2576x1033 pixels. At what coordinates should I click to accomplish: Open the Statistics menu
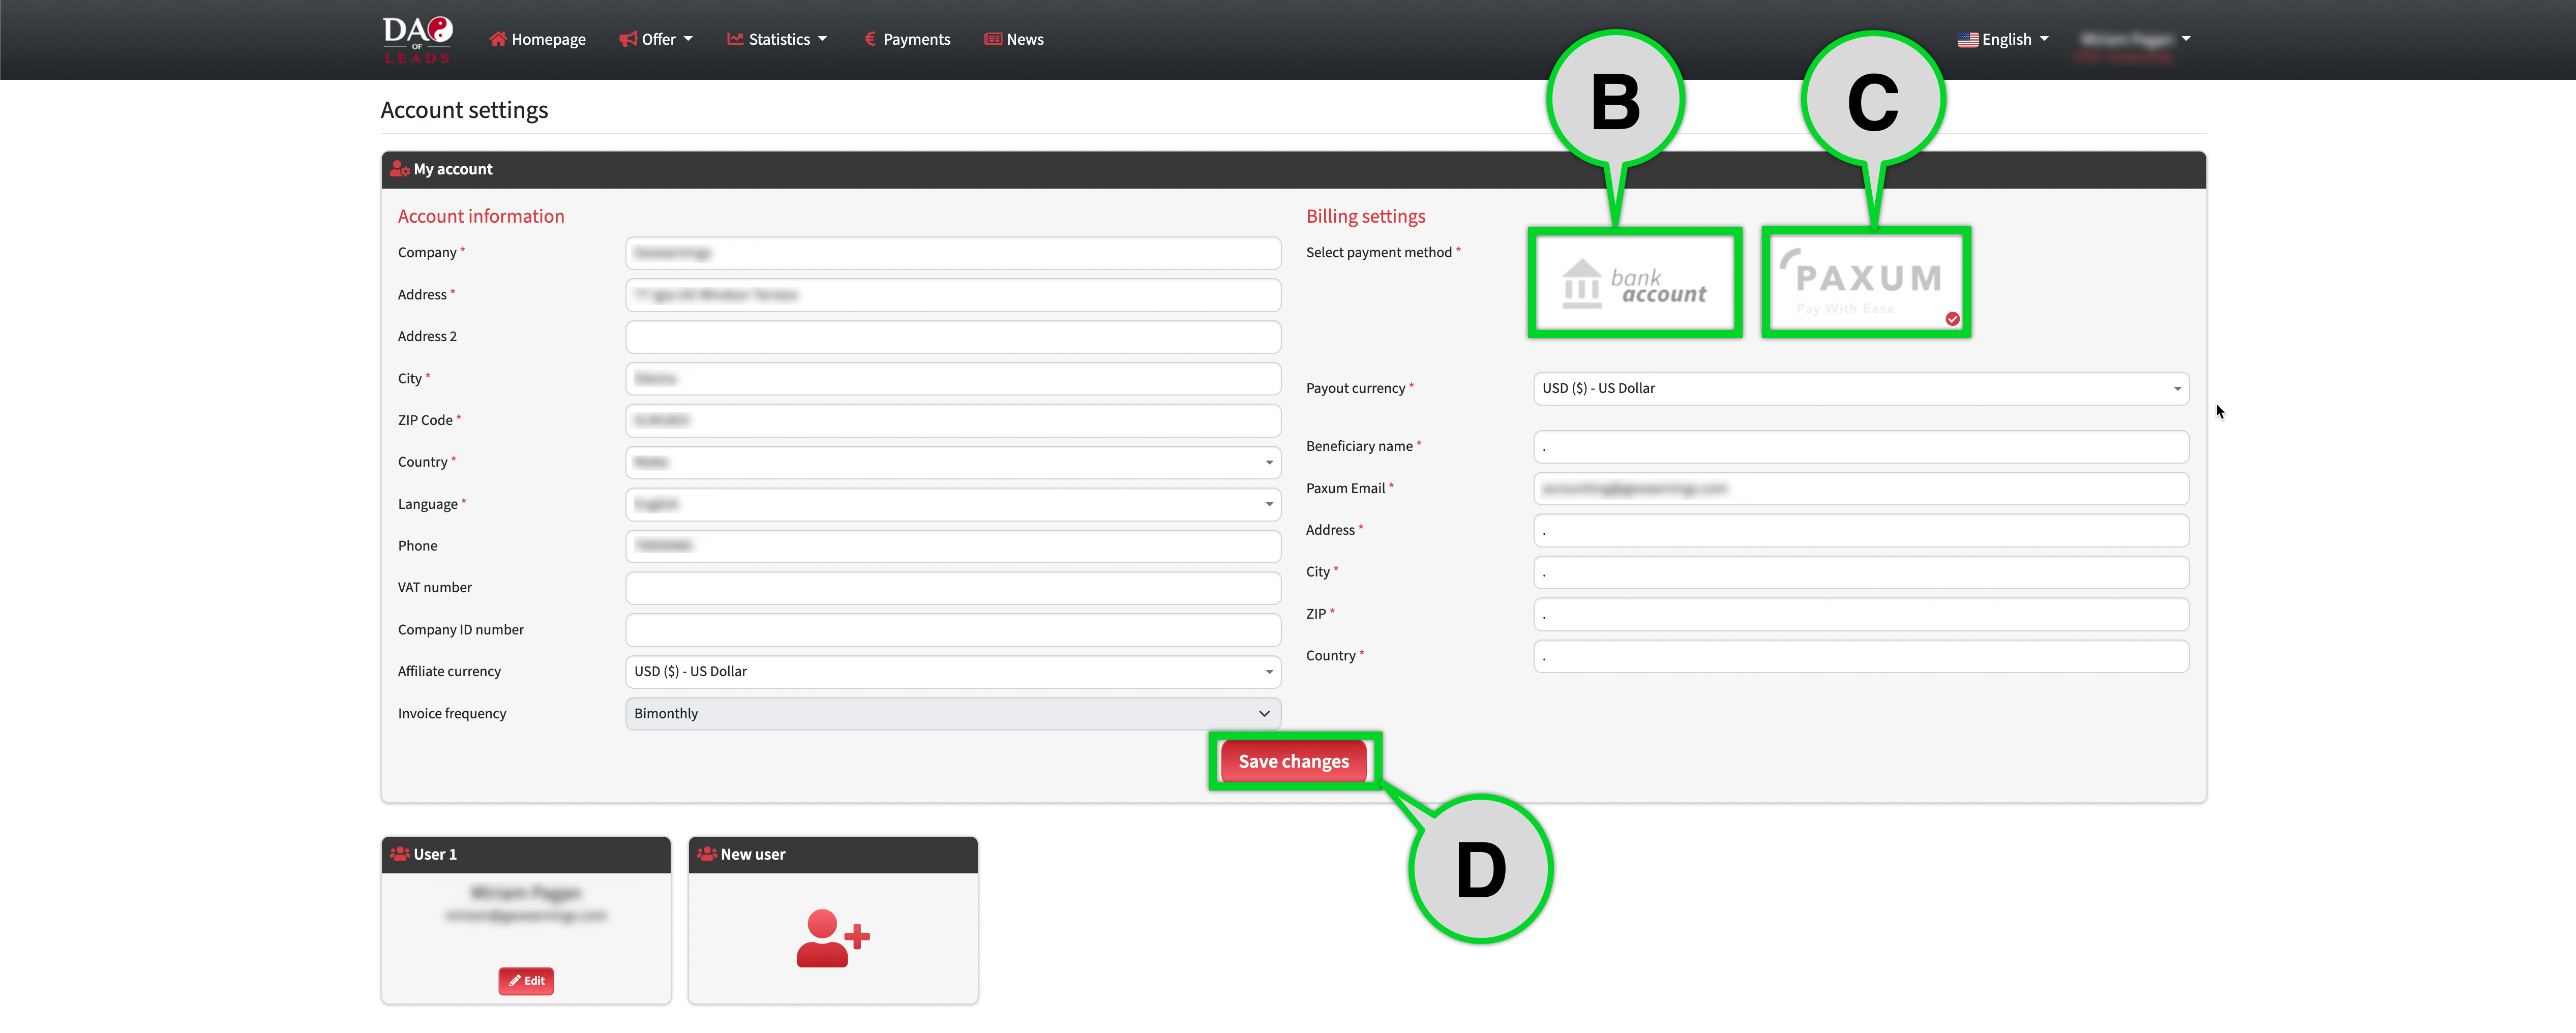click(777, 40)
